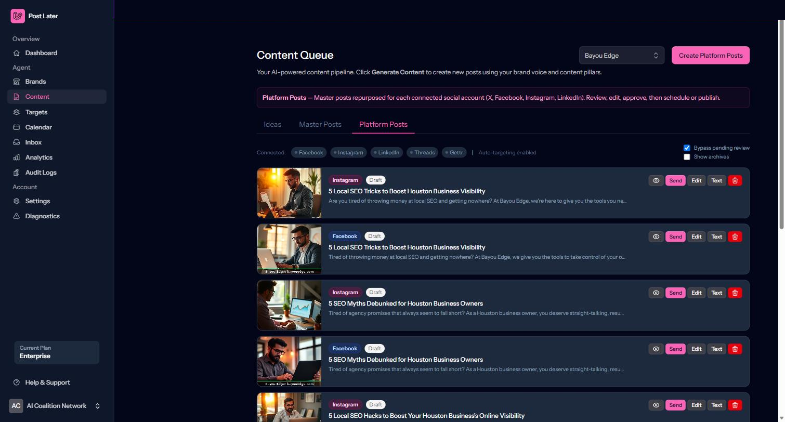Image resolution: width=785 pixels, height=422 pixels.
Task: Send the Instagram SEO Myths post
Action: (x=675, y=293)
